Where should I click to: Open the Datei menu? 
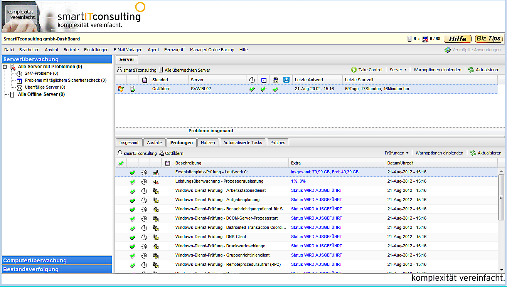[9, 50]
